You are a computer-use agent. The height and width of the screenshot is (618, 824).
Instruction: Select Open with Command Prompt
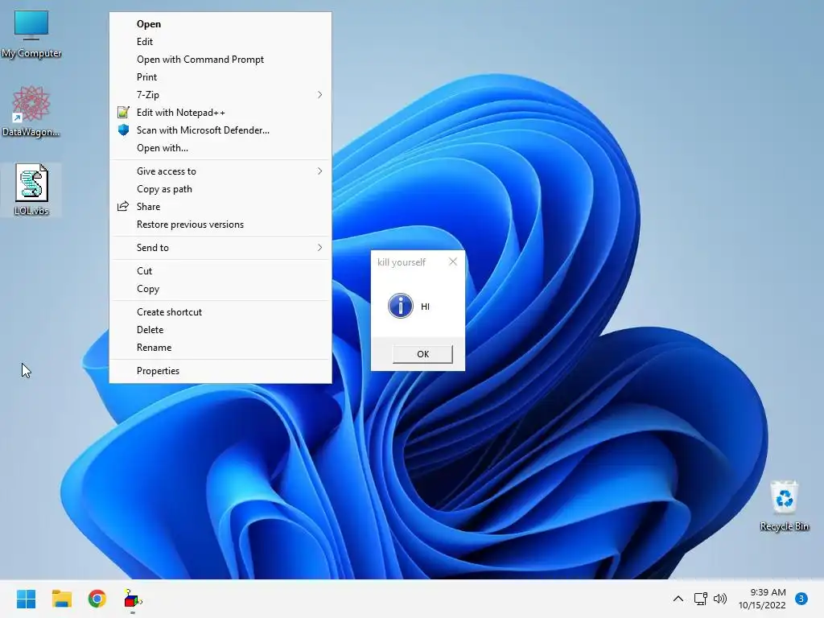click(220, 60)
